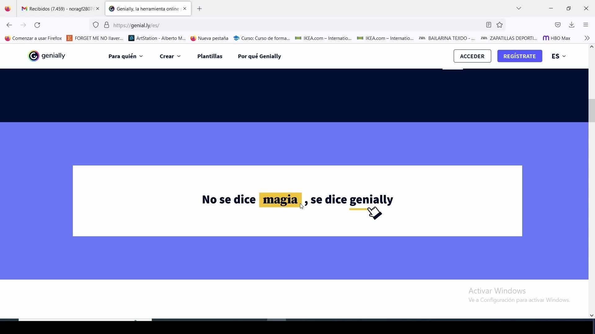Click the back arrow in the toolbar
The height and width of the screenshot is (334, 595).
click(9, 25)
